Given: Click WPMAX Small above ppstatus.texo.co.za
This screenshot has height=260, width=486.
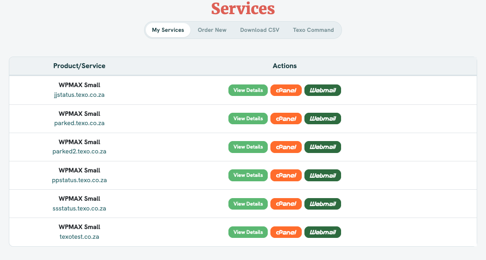Looking at the screenshot, I should pos(80,170).
